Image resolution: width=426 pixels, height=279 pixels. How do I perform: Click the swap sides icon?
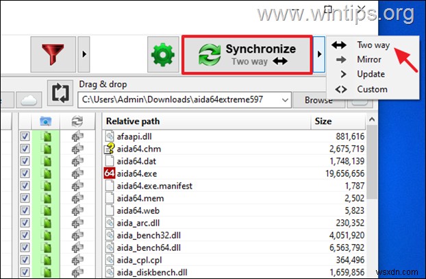(60, 93)
